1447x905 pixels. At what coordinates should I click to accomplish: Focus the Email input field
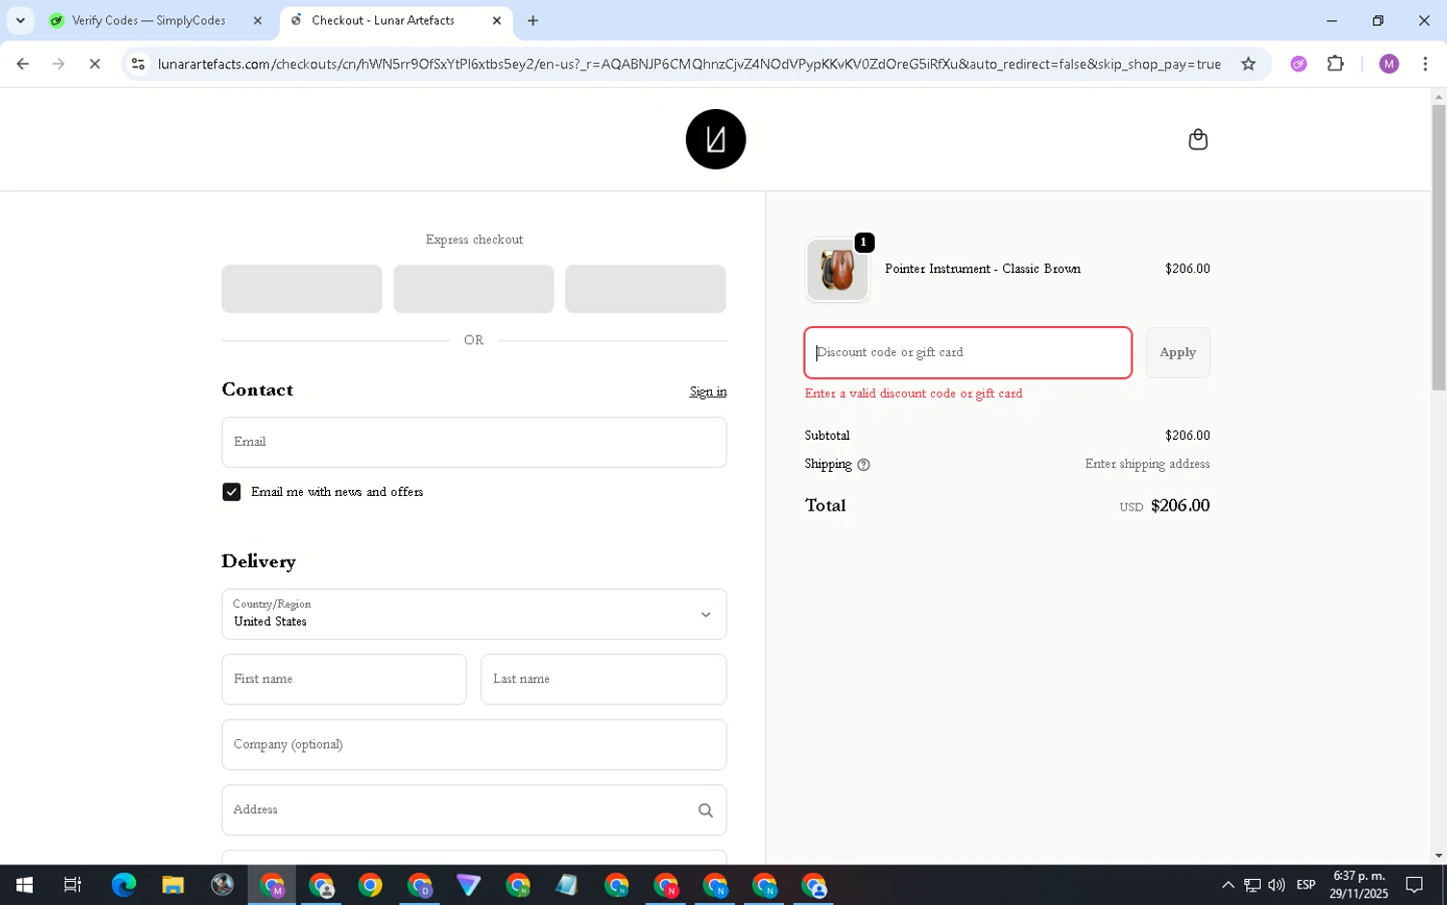click(x=474, y=442)
